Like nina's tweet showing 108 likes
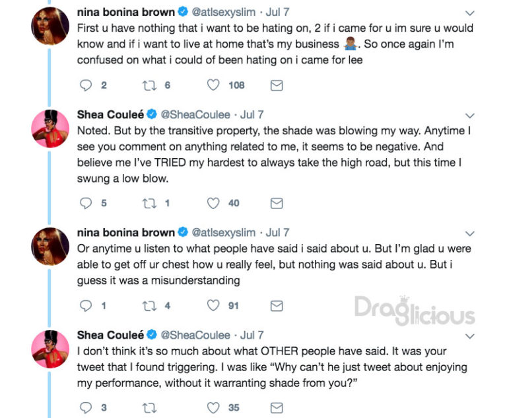Viewport: 507px width, 418px height. [x=213, y=85]
